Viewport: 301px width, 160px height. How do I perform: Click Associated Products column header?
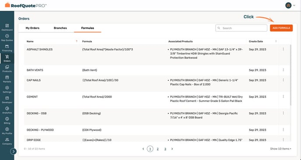coord(180,41)
